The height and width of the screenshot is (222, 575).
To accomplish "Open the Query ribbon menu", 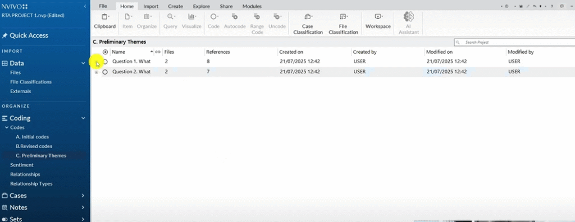I will [170, 21].
